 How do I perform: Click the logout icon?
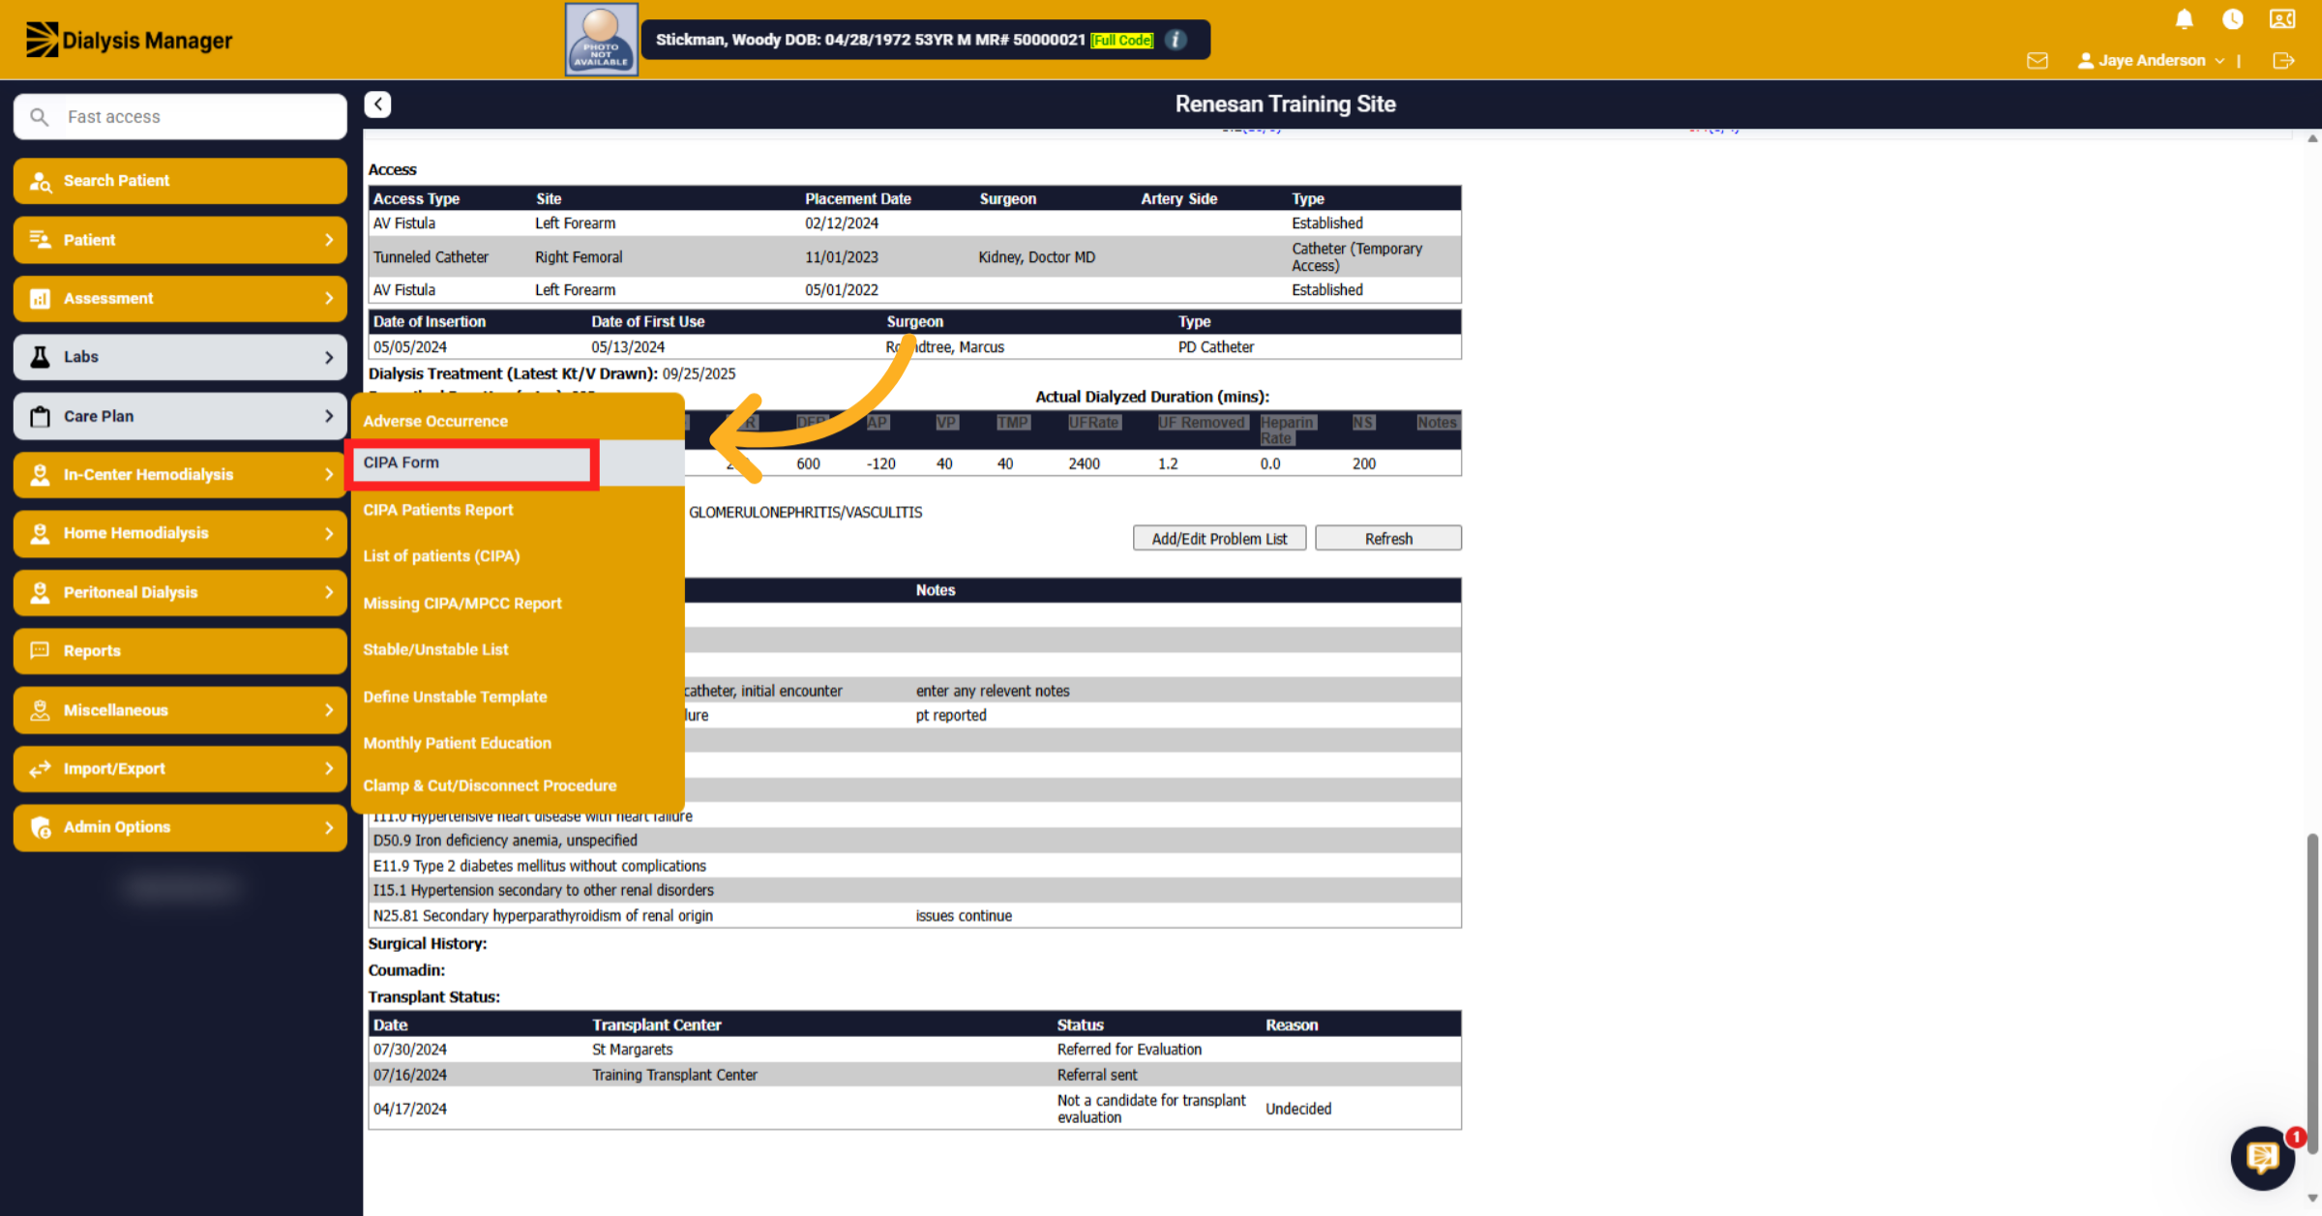pos(2283,61)
